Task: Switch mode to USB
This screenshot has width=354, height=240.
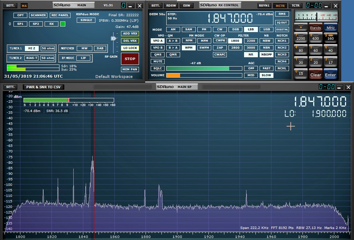Action: point(267,29)
